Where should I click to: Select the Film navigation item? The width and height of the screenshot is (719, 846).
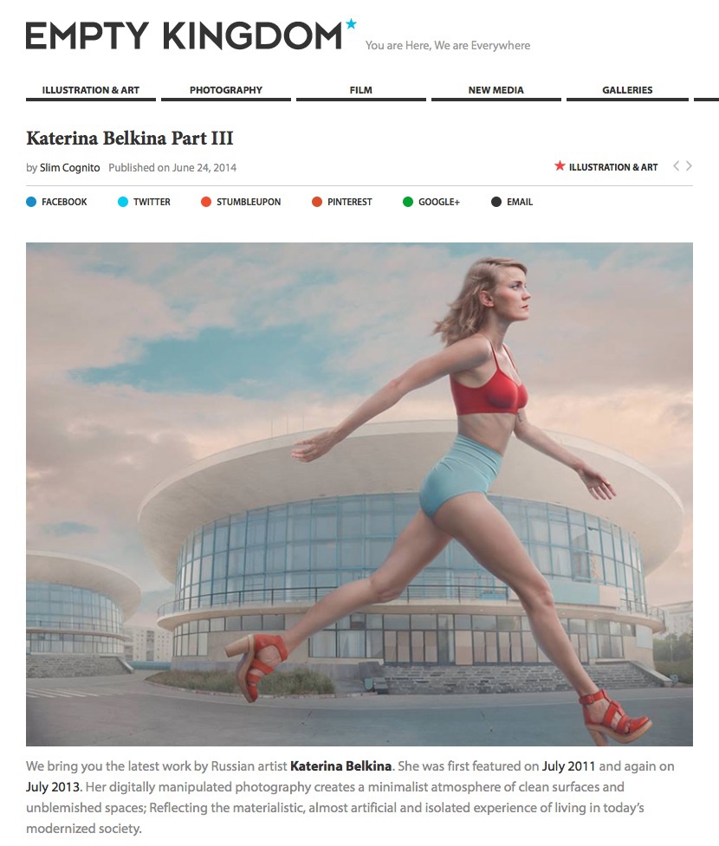click(360, 90)
